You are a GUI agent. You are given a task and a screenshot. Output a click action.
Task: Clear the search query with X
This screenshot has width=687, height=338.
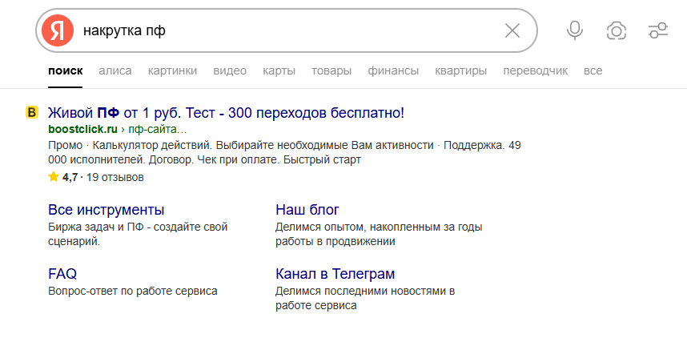point(512,31)
